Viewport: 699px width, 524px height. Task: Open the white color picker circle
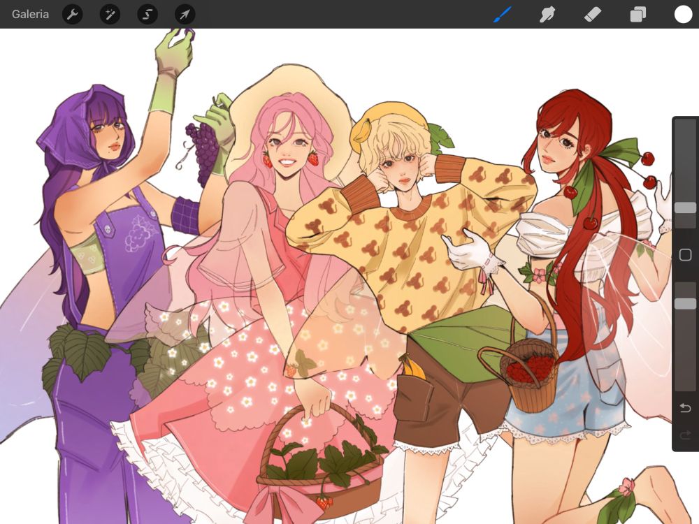[683, 14]
